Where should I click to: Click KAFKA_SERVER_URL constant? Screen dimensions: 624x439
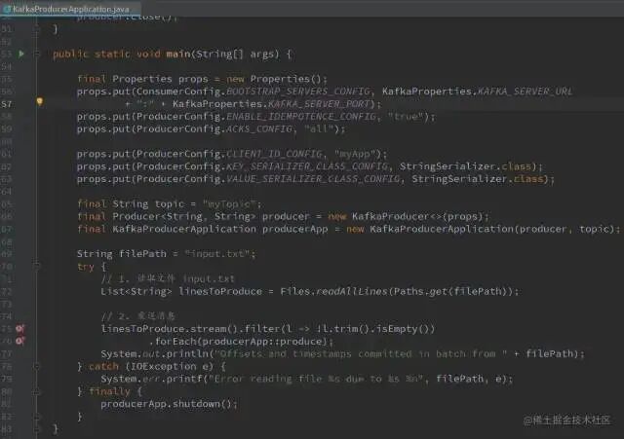pyautogui.click(x=525, y=91)
